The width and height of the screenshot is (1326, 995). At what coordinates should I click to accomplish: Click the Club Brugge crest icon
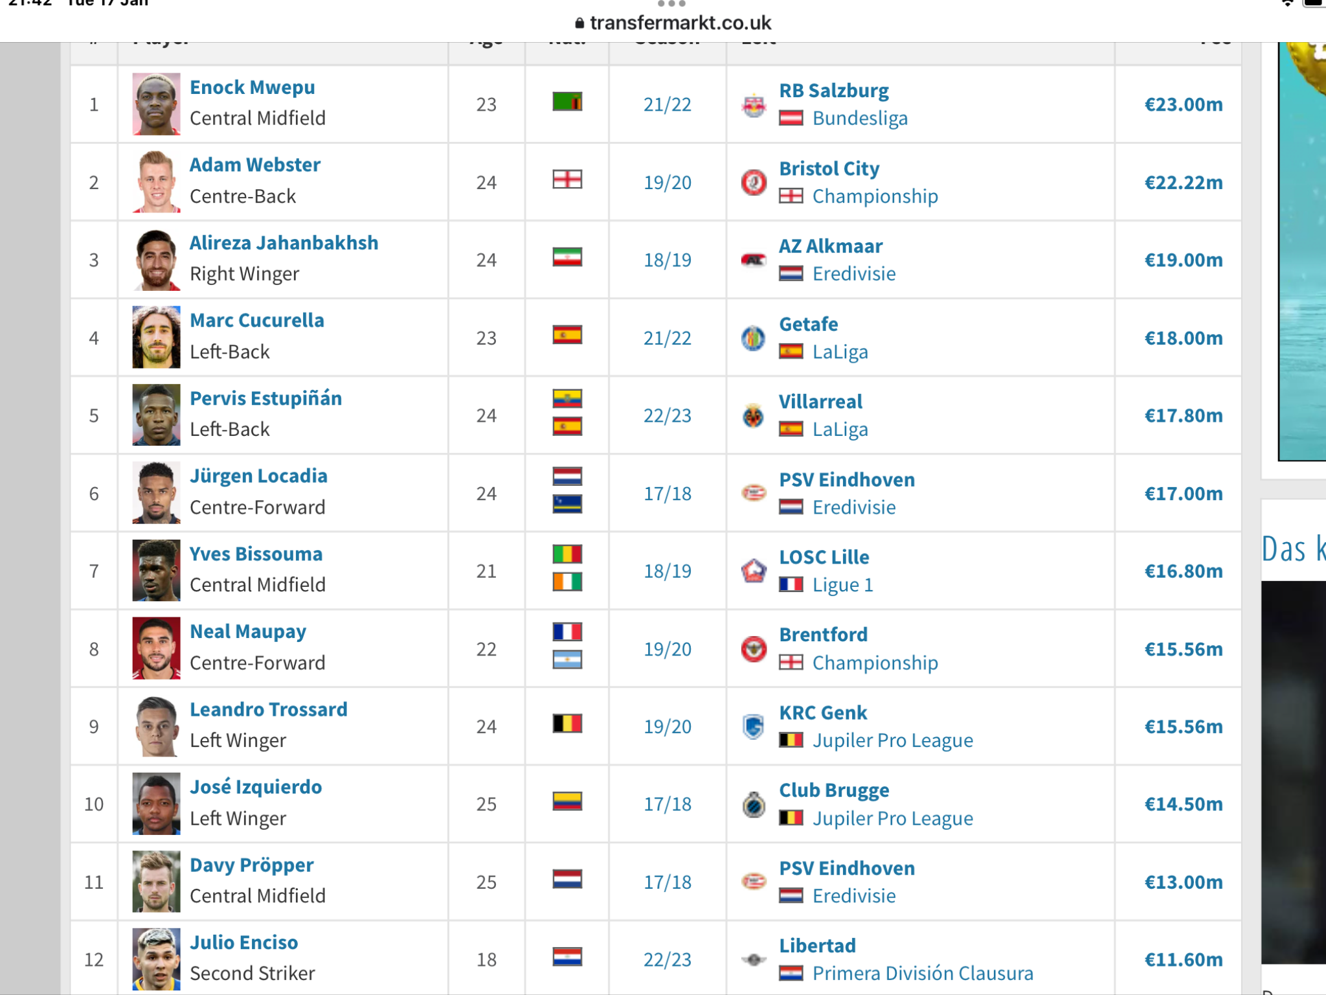[754, 804]
